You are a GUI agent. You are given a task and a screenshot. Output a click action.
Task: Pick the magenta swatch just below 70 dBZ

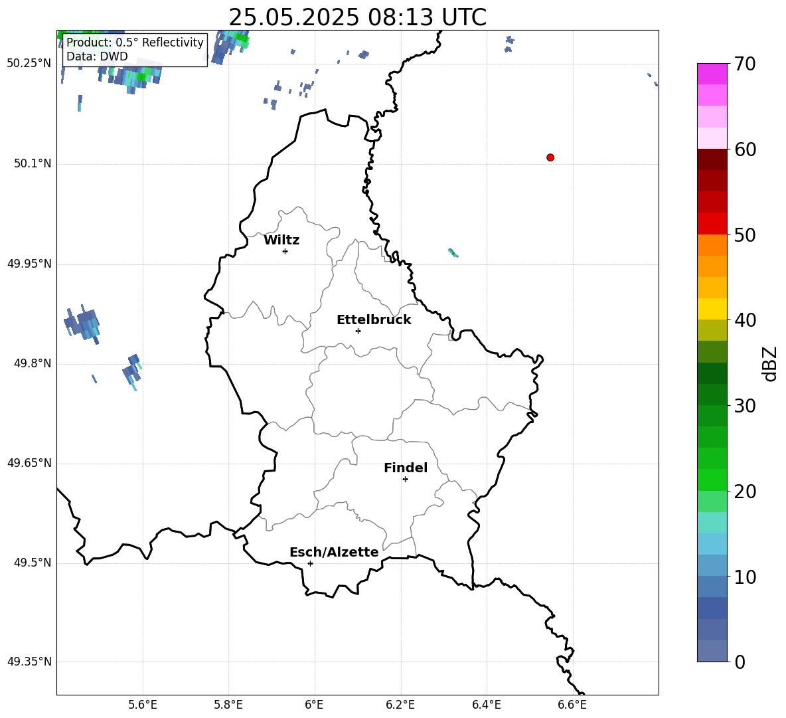[712, 74]
